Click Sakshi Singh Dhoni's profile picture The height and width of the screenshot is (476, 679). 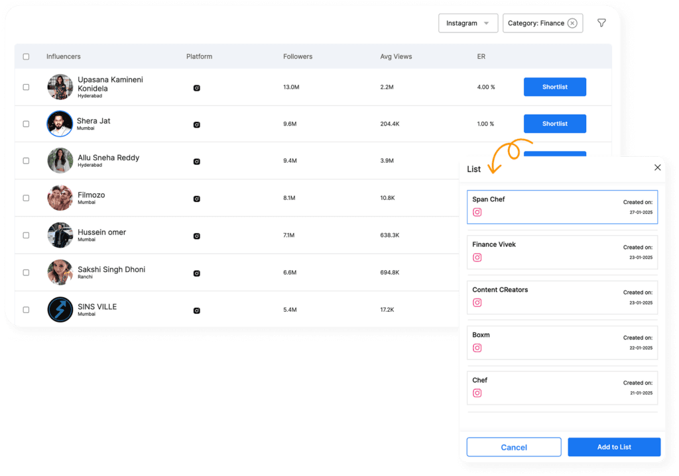60,272
